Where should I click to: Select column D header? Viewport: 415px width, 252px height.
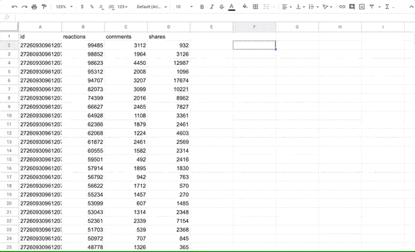click(169, 27)
